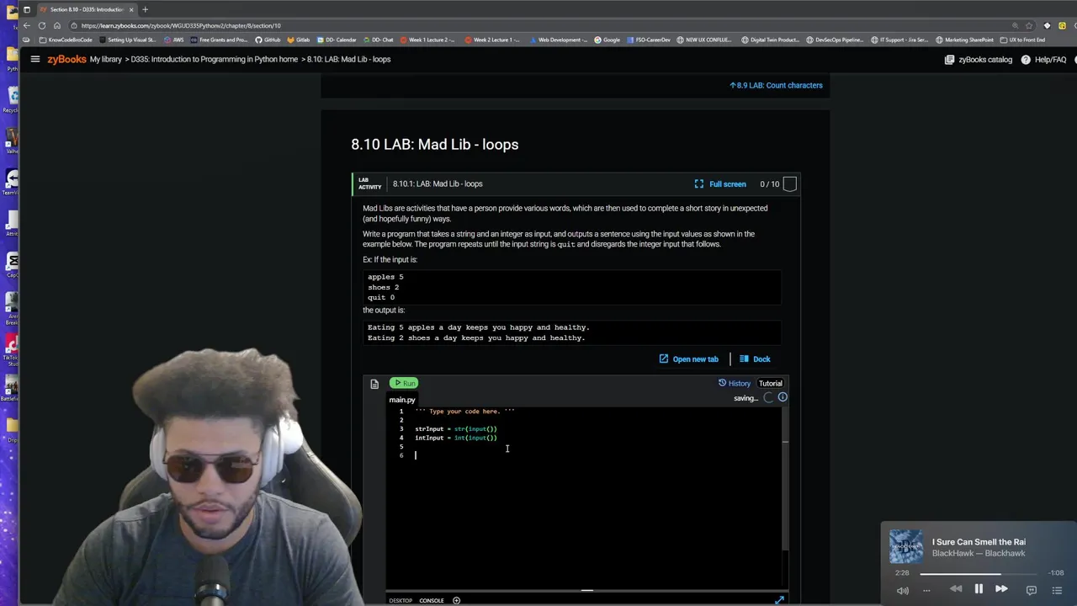Viewport: 1077px width, 606px height.
Task: Click the file explorer document icon
Action: pos(374,384)
